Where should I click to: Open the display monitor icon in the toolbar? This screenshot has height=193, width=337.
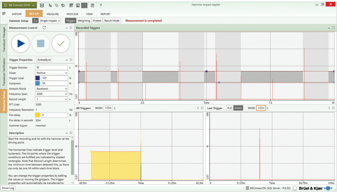(x=78, y=5)
